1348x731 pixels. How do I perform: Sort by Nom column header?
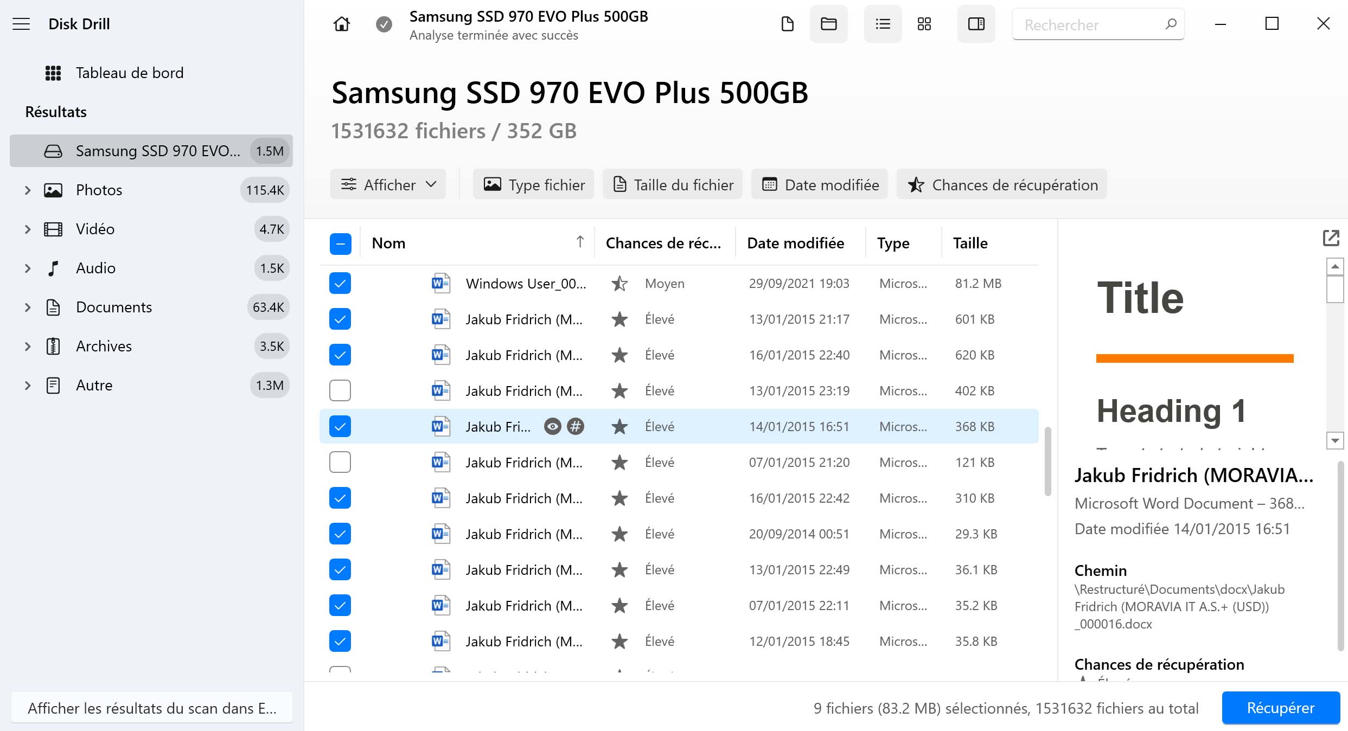point(477,243)
